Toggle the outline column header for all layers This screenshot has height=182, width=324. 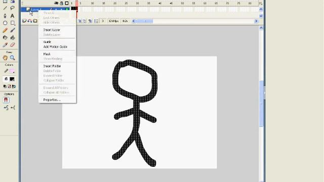[x=67, y=4]
